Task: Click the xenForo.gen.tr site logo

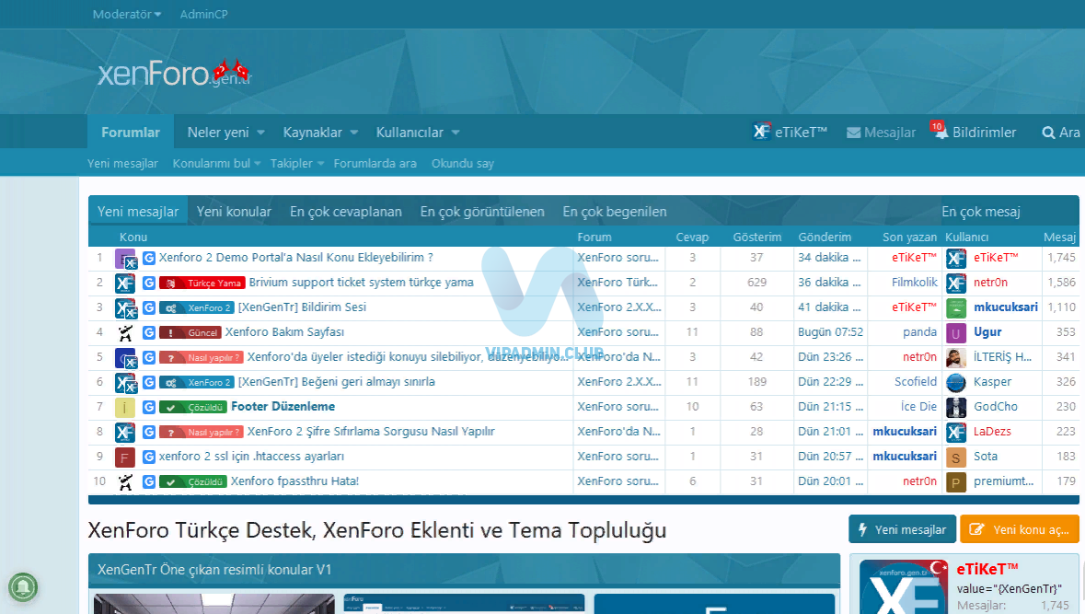Action: (174, 73)
